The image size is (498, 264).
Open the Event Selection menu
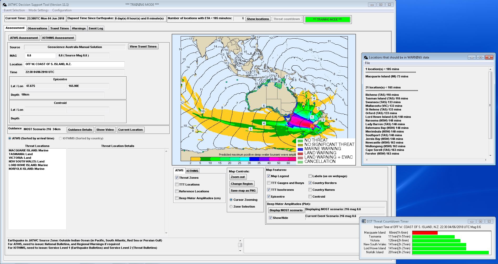click(14, 10)
